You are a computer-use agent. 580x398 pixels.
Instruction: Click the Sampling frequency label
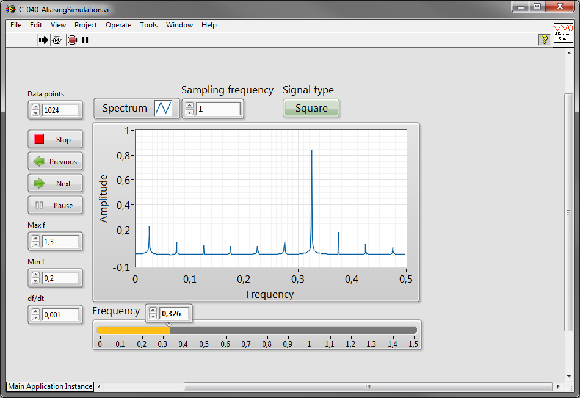(227, 90)
